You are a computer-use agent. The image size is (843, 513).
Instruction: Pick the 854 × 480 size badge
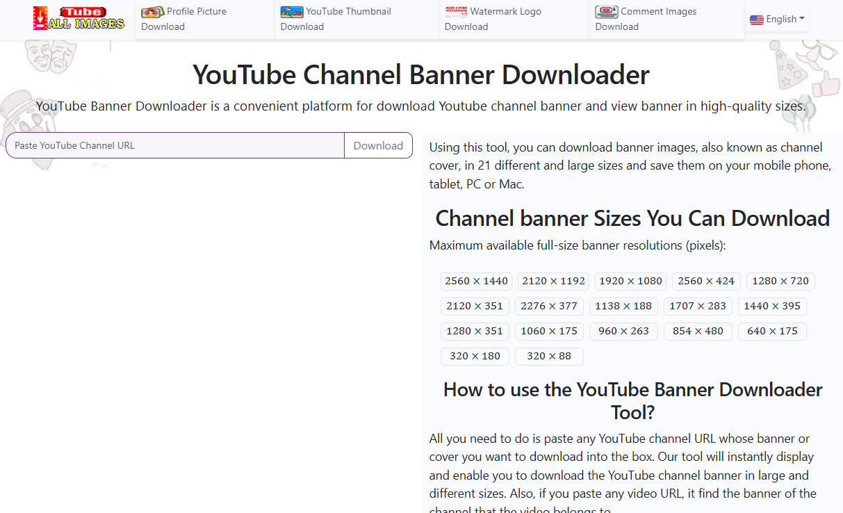(x=698, y=332)
